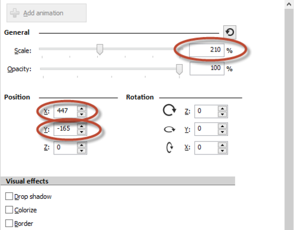The width and height of the screenshot is (294, 230).
Task: Click the scrollbar up arrow
Action: tap(289, 4)
